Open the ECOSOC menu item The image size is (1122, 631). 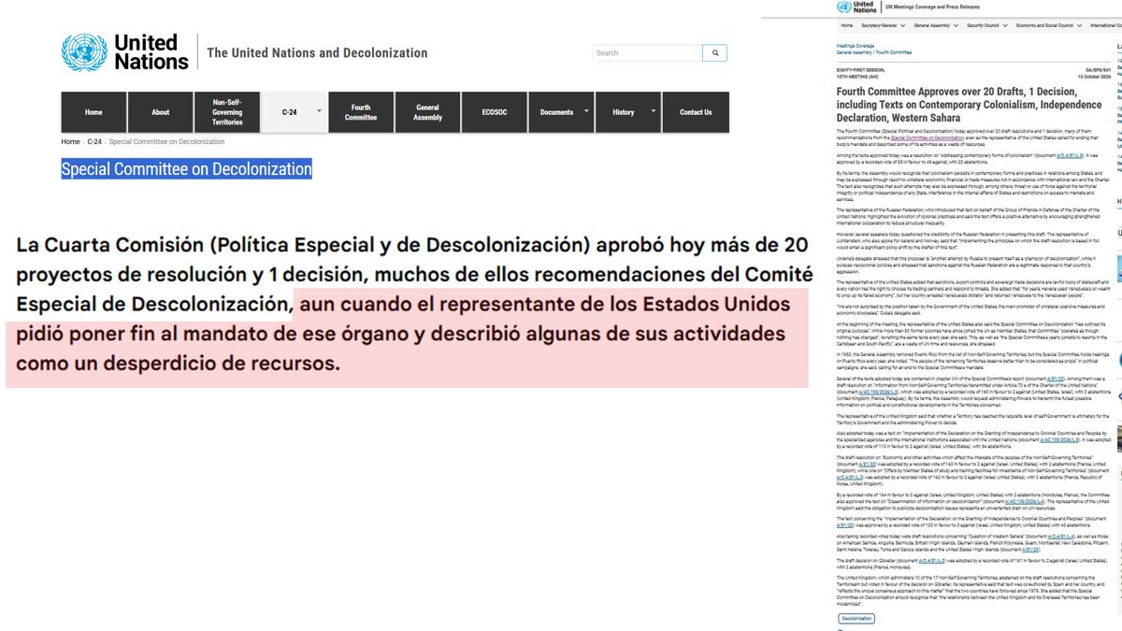[495, 112]
